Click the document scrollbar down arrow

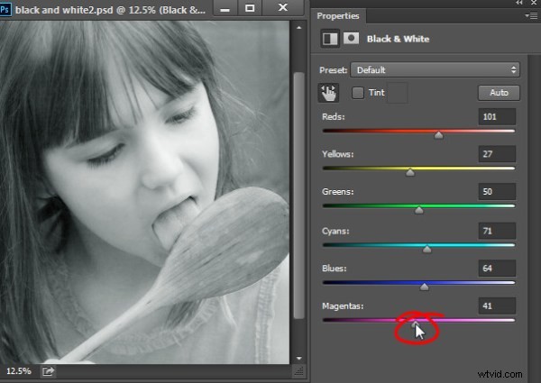pyautogui.click(x=298, y=359)
